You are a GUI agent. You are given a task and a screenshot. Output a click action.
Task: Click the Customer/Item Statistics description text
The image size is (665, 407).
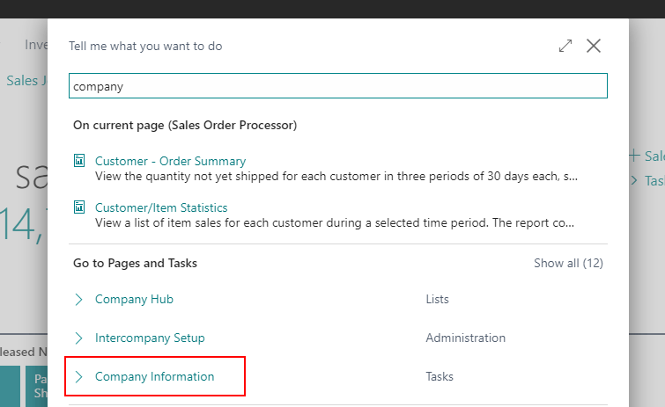coord(336,224)
